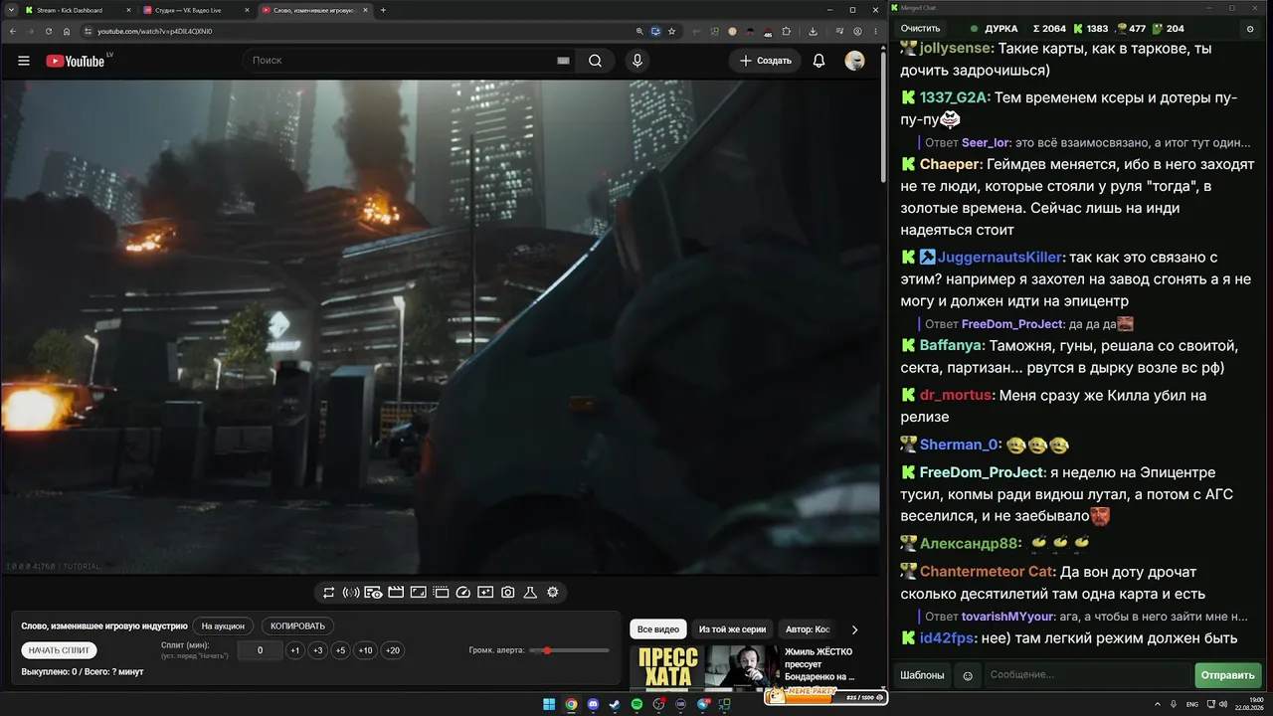The image size is (1273, 716).
Task: Reload the browser page
Action: coord(48,31)
